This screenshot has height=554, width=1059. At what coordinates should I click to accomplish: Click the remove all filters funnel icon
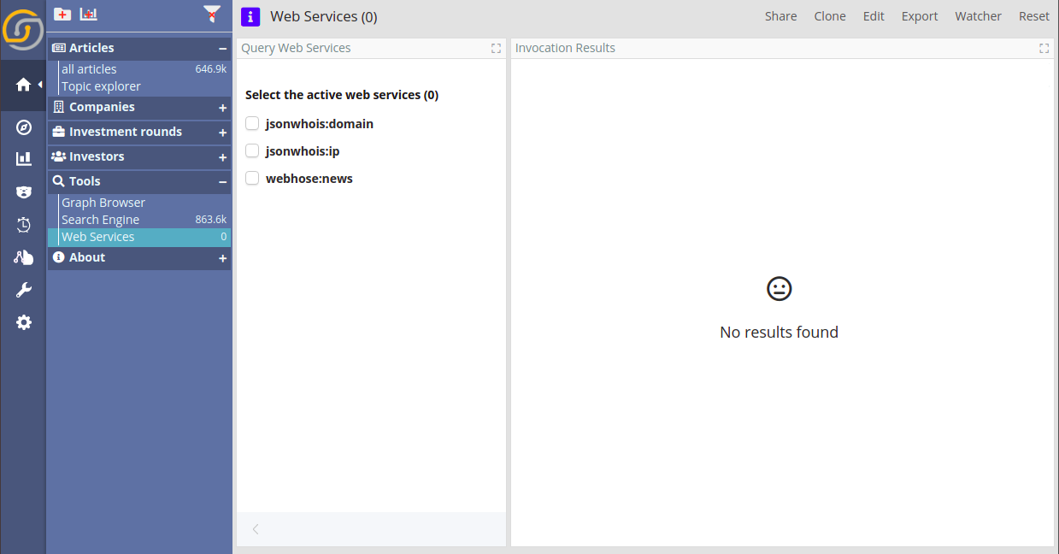212,14
